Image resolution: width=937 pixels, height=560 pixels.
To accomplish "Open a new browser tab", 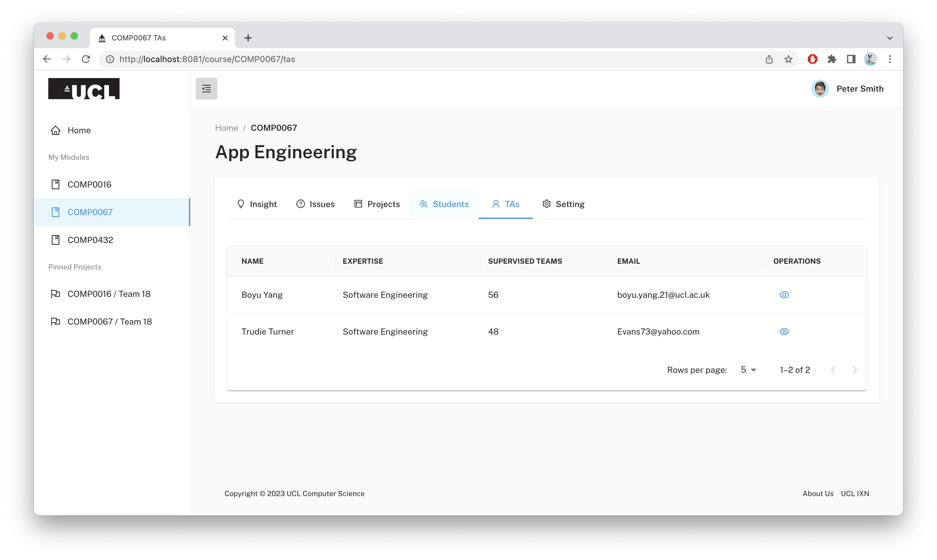I will (248, 38).
